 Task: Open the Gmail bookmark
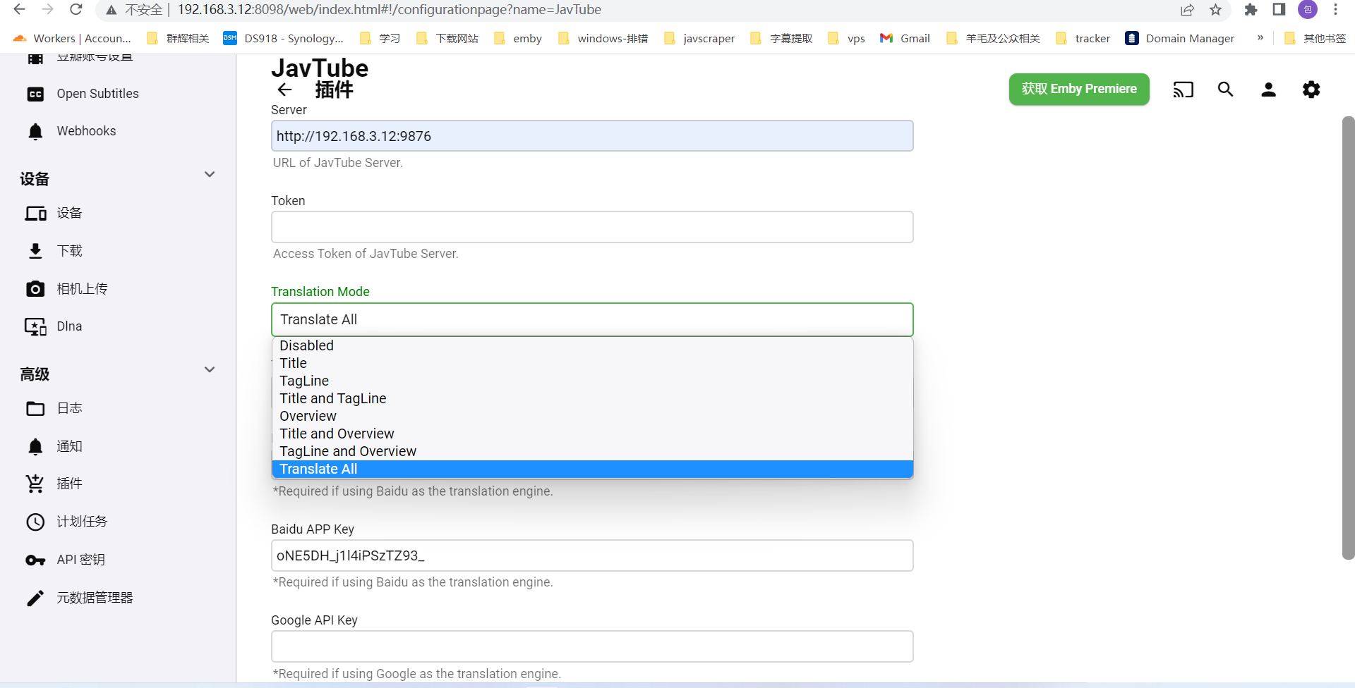click(x=905, y=38)
